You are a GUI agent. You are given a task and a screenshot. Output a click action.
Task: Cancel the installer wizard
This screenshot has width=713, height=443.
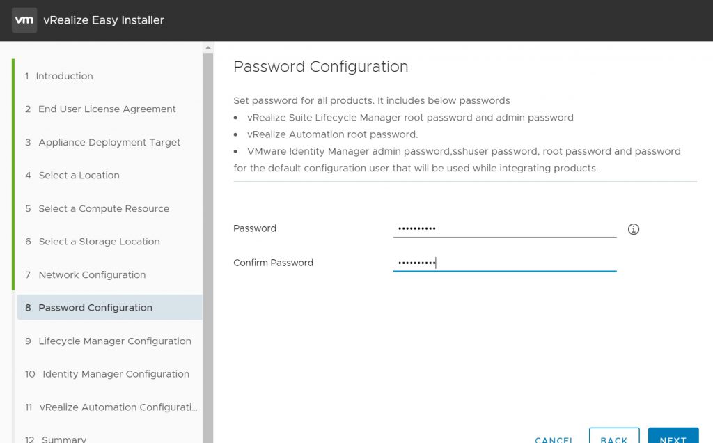point(554,440)
